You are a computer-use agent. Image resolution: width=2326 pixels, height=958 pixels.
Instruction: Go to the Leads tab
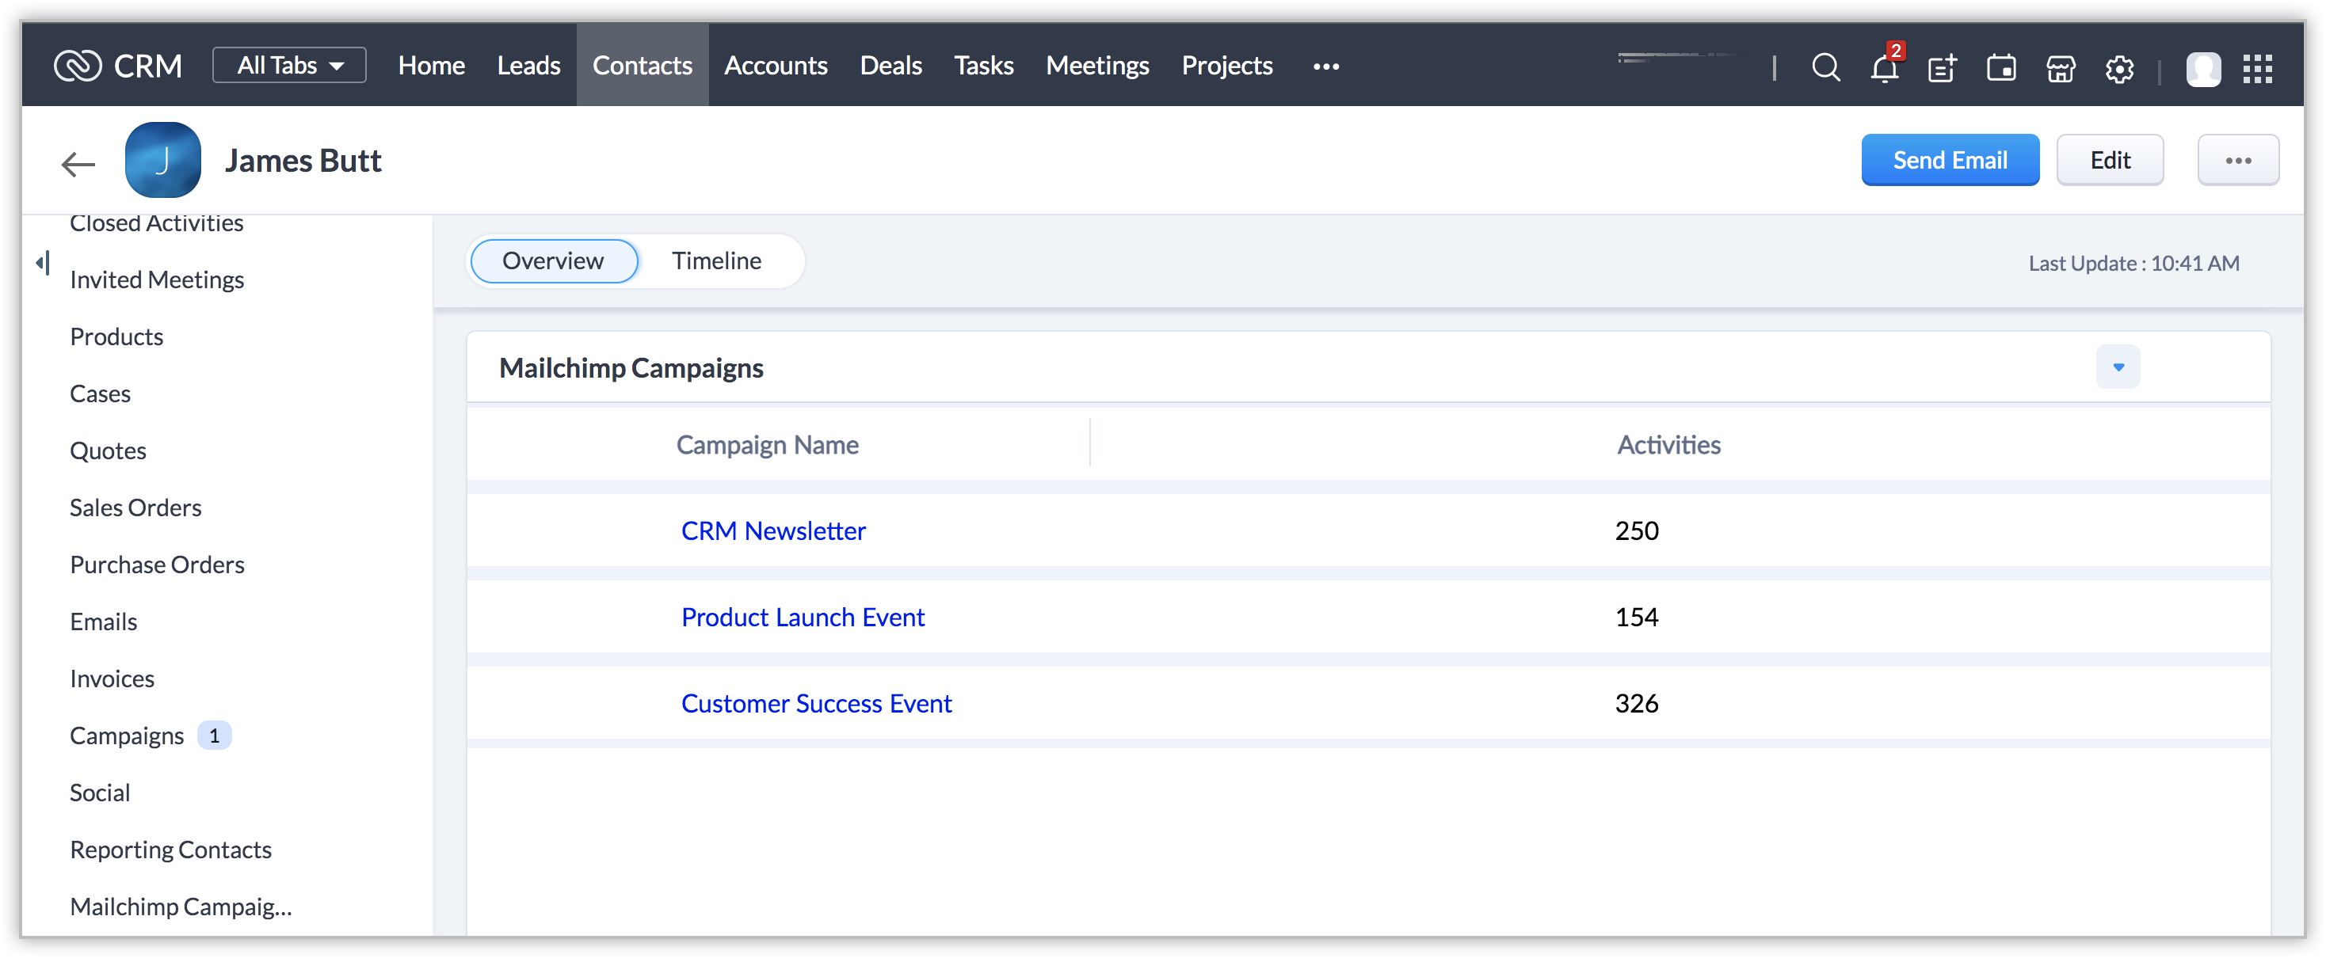coord(528,65)
